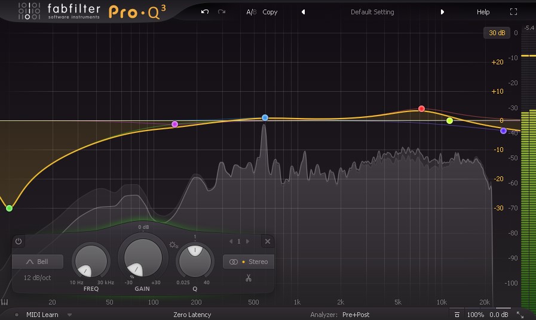
Task: Click the Q knob
Action: [x=195, y=262]
